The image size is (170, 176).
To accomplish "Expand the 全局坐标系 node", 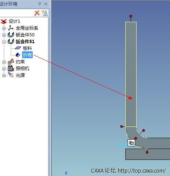I will coord(4,28).
